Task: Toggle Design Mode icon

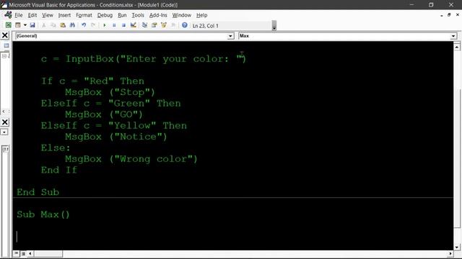Action: (x=133, y=25)
